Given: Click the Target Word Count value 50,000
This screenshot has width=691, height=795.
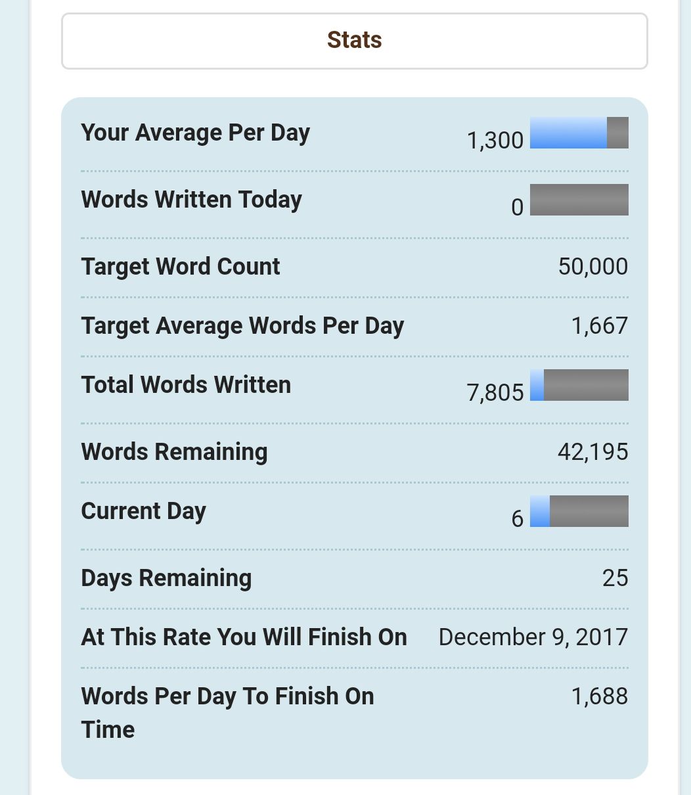Looking at the screenshot, I should click(593, 267).
